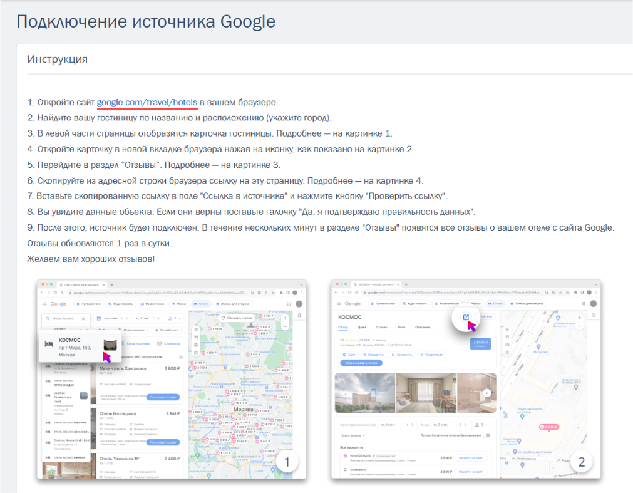Select the КОСМОС пр-т Мира suggestion card
This screenshot has width=633, height=493.
[x=80, y=347]
